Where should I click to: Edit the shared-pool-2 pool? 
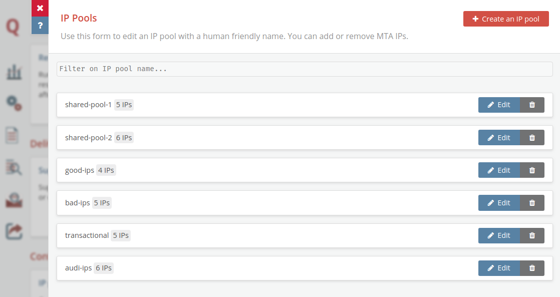tap(499, 137)
